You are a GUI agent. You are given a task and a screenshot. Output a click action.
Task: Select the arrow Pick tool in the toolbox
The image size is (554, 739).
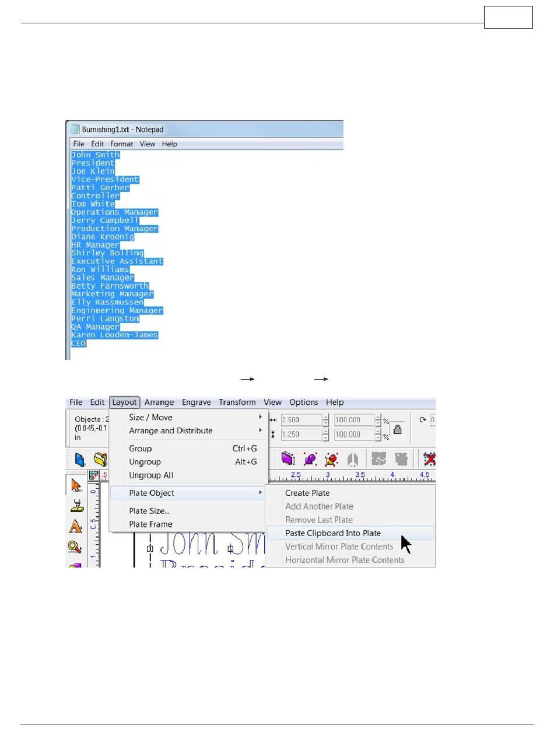pyautogui.click(x=76, y=485)
